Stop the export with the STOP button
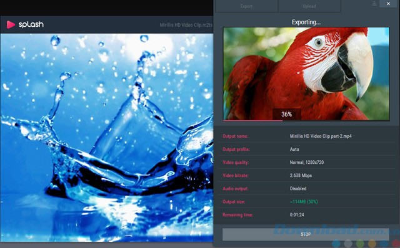 (306, 234)
